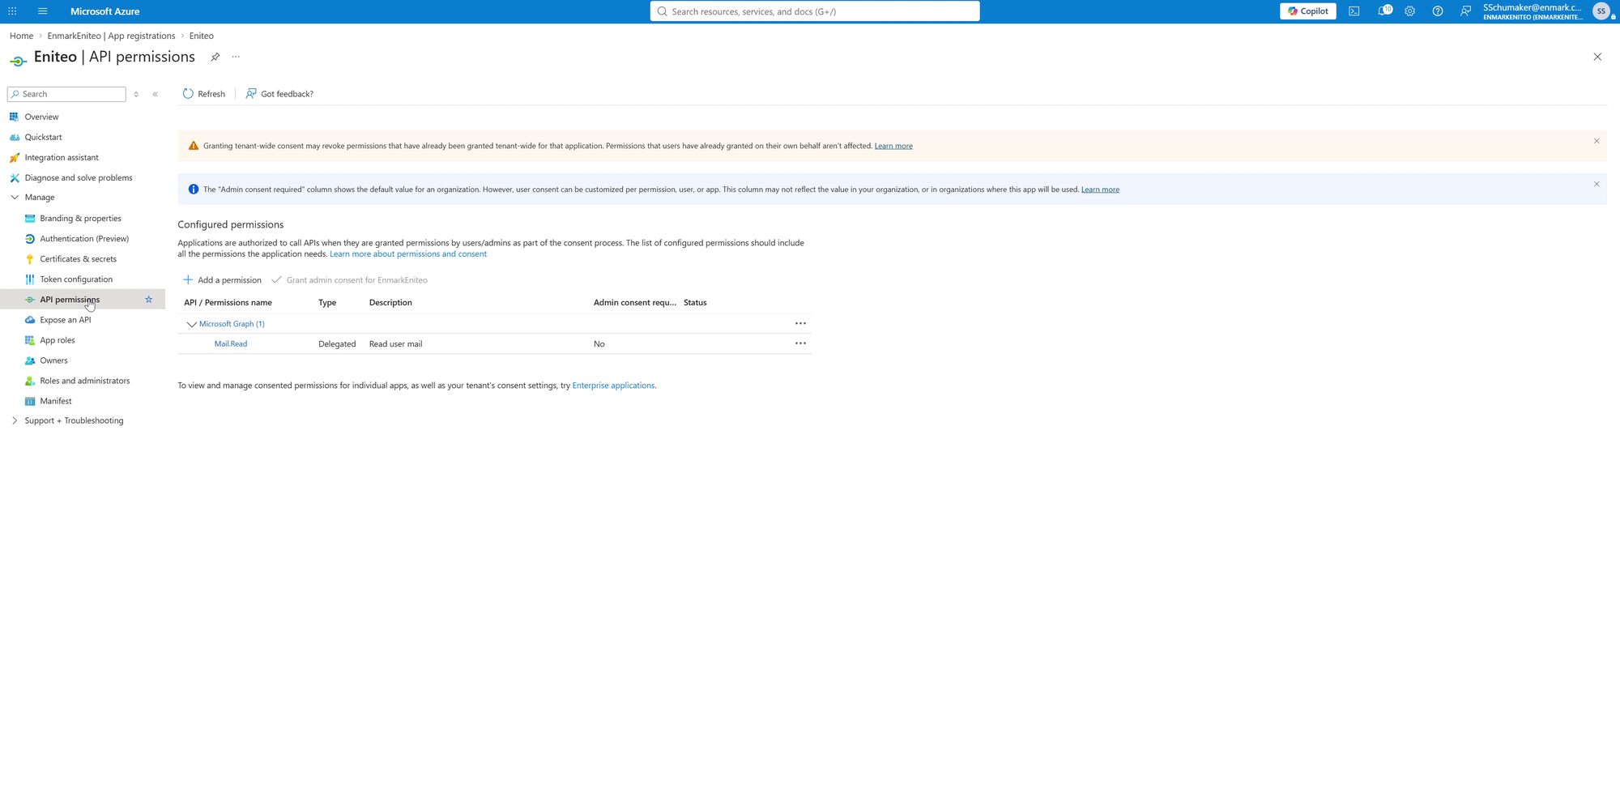Open the Copilot button
This screenshot has height=801, width=1620.
(x=1307, y=11)
